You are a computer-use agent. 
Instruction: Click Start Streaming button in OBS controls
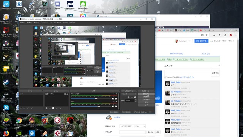[x=146, y=94]
